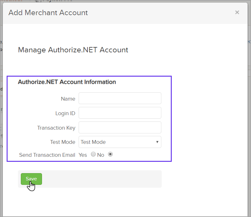Image resolution: width=251 pixels, height=217 pixels.
Task: Select Yes for Send Transaction Email
Action: click(93, 154)
